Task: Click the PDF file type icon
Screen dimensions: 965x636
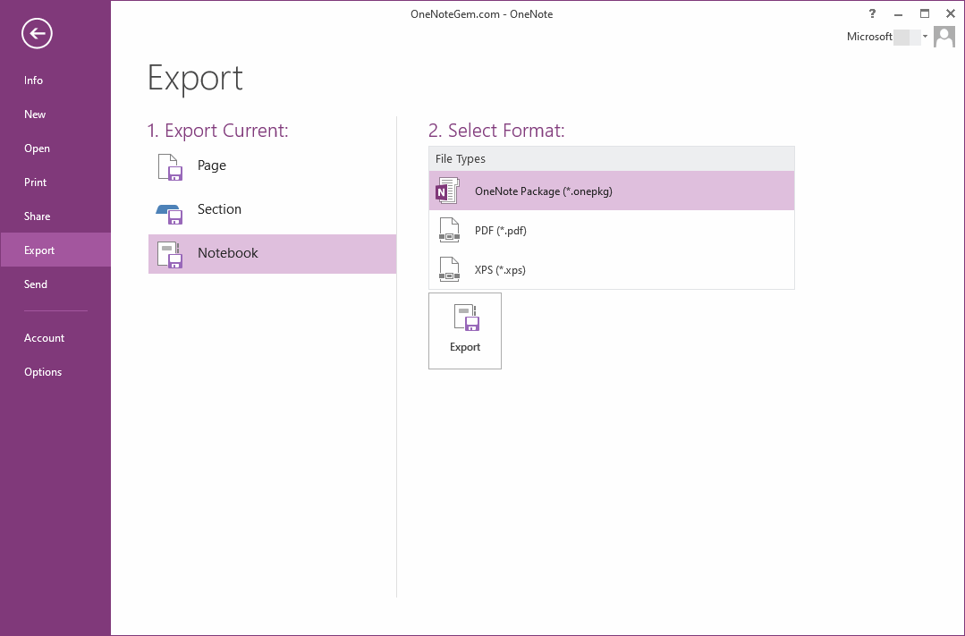Action: point(449,230)
